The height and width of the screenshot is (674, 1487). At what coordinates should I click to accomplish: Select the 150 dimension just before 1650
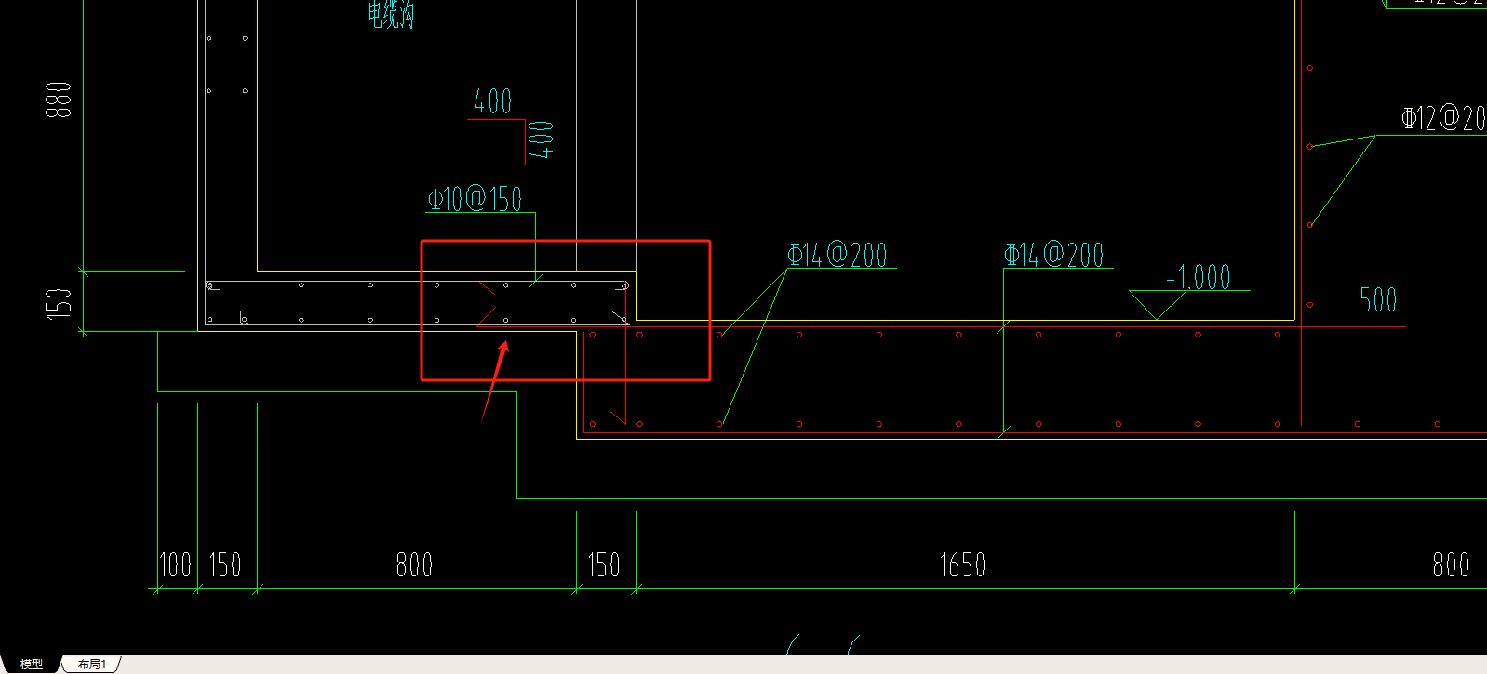(x=603, y=564)
